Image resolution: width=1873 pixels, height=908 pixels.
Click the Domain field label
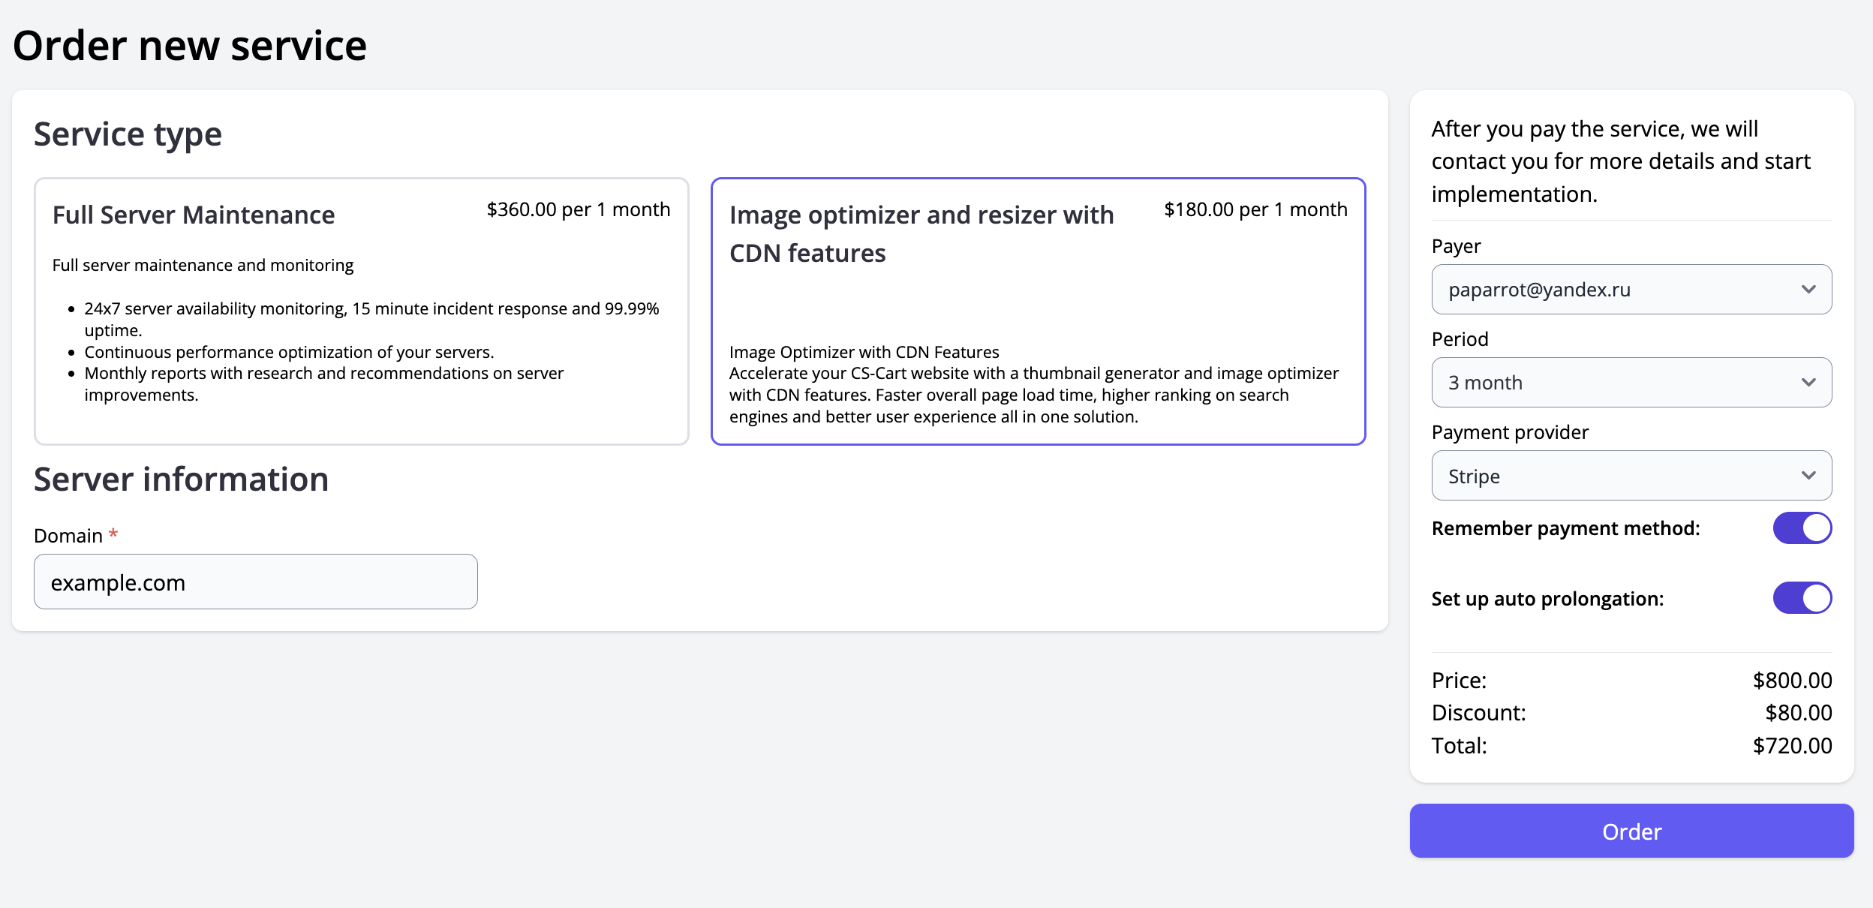point(68,536)
